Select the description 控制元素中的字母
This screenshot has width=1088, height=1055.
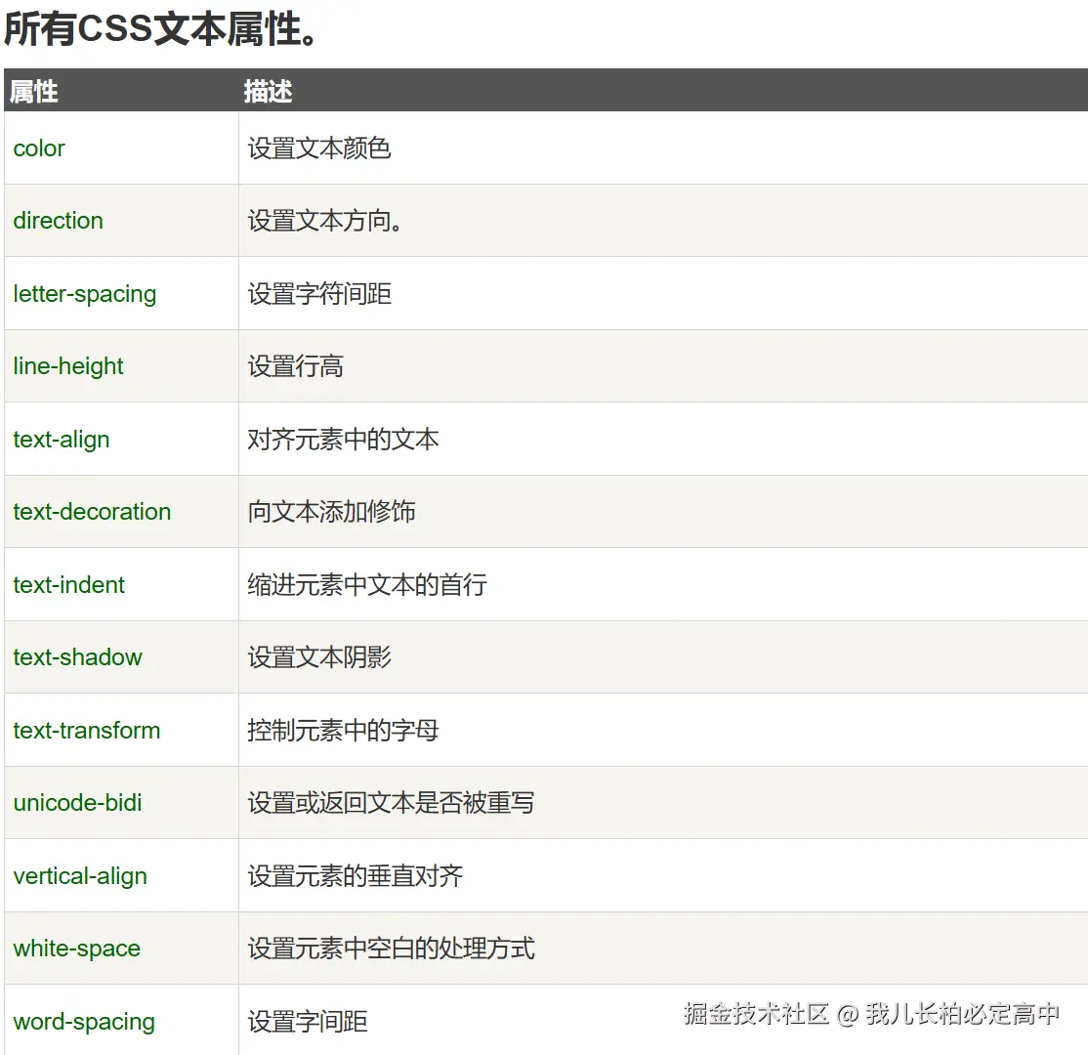point(344,731)
